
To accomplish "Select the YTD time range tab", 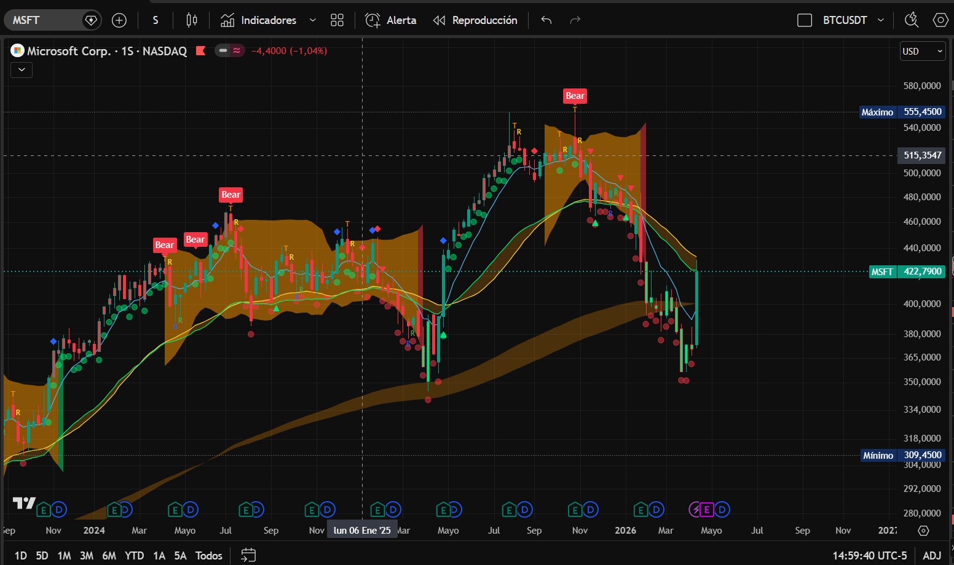I will (134, 555).
